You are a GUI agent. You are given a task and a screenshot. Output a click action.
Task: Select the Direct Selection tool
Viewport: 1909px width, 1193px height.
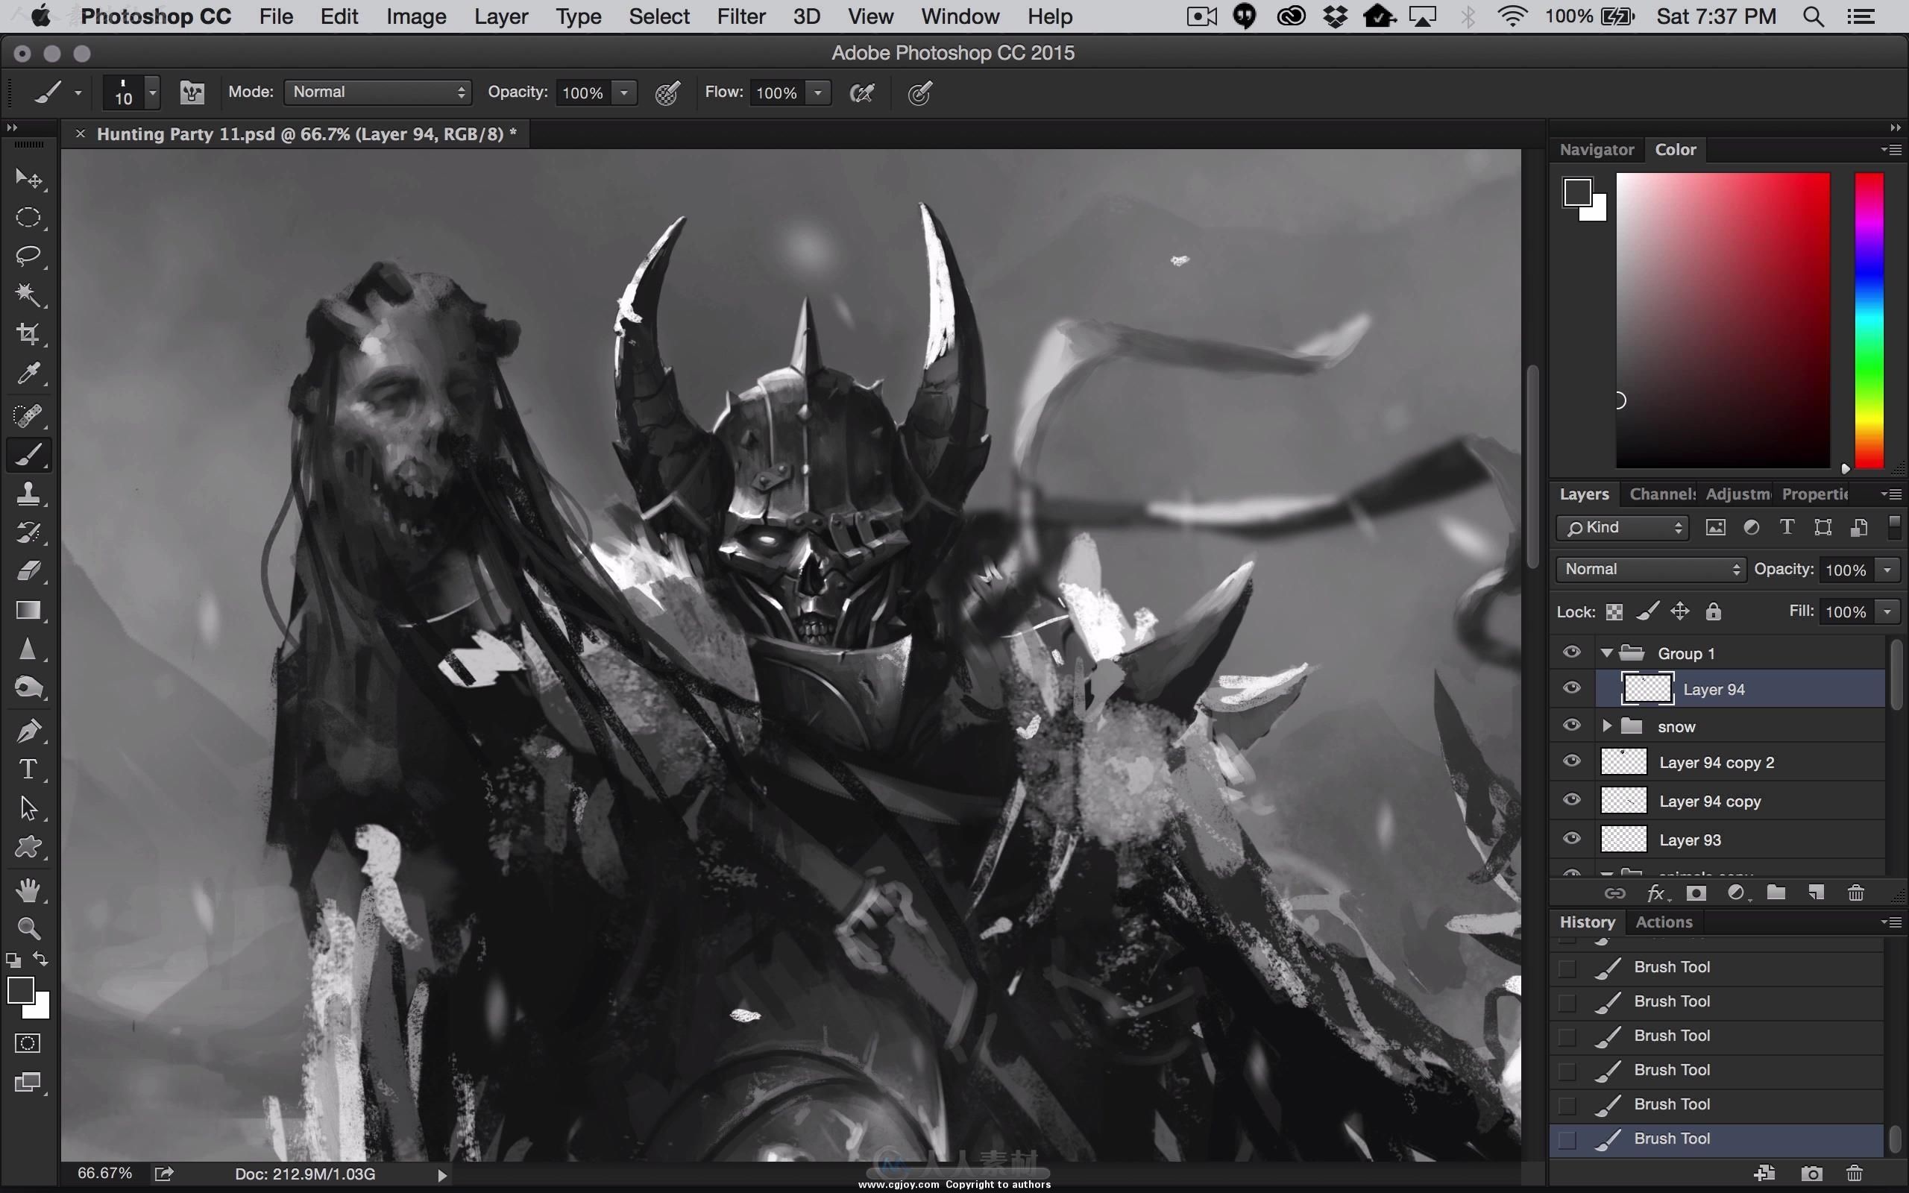tap(28, 809)
